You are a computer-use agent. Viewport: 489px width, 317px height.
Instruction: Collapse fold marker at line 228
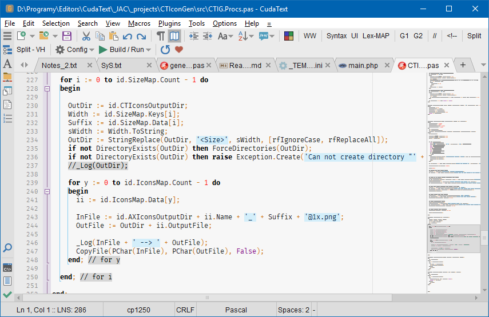47,89
